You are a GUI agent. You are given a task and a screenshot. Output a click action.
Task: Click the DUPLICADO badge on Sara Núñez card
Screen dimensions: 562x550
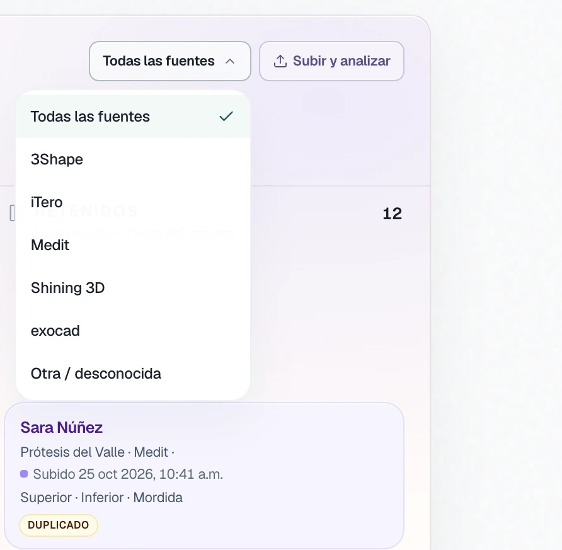click(59, 525)
